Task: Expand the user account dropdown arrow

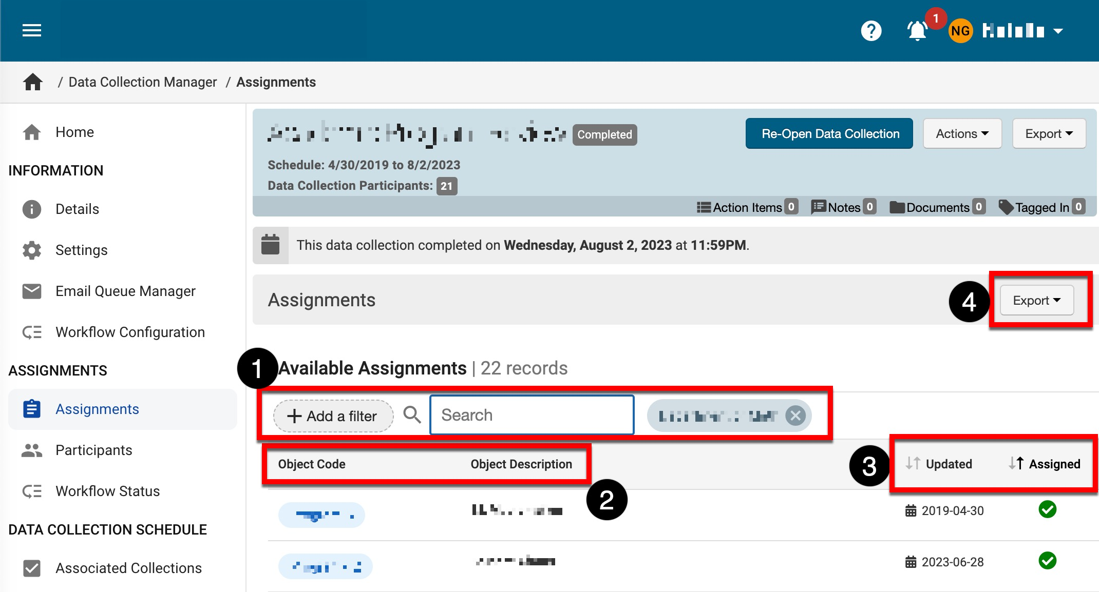Action: (x=1058, y=31)
